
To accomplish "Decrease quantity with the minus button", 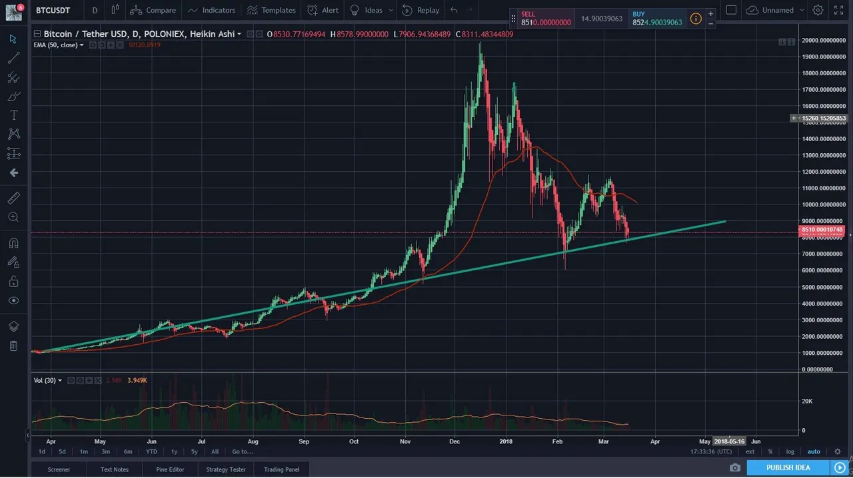I will pyautogui.click(x=711, y=23).
